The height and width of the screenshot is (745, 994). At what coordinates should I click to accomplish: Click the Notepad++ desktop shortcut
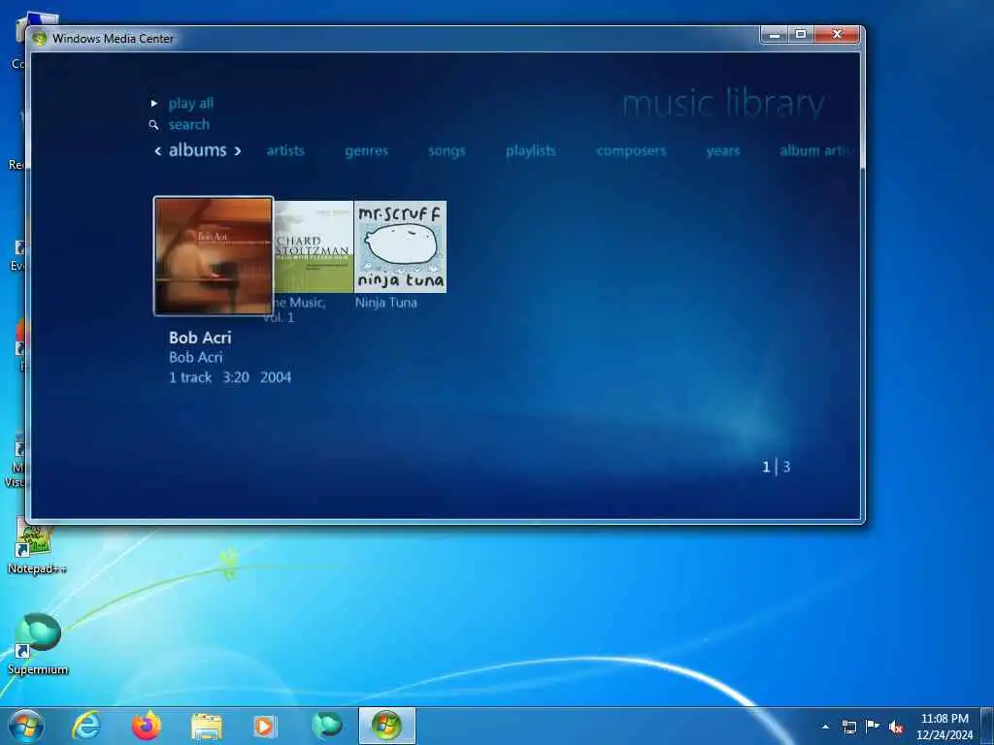coord(36,545)
